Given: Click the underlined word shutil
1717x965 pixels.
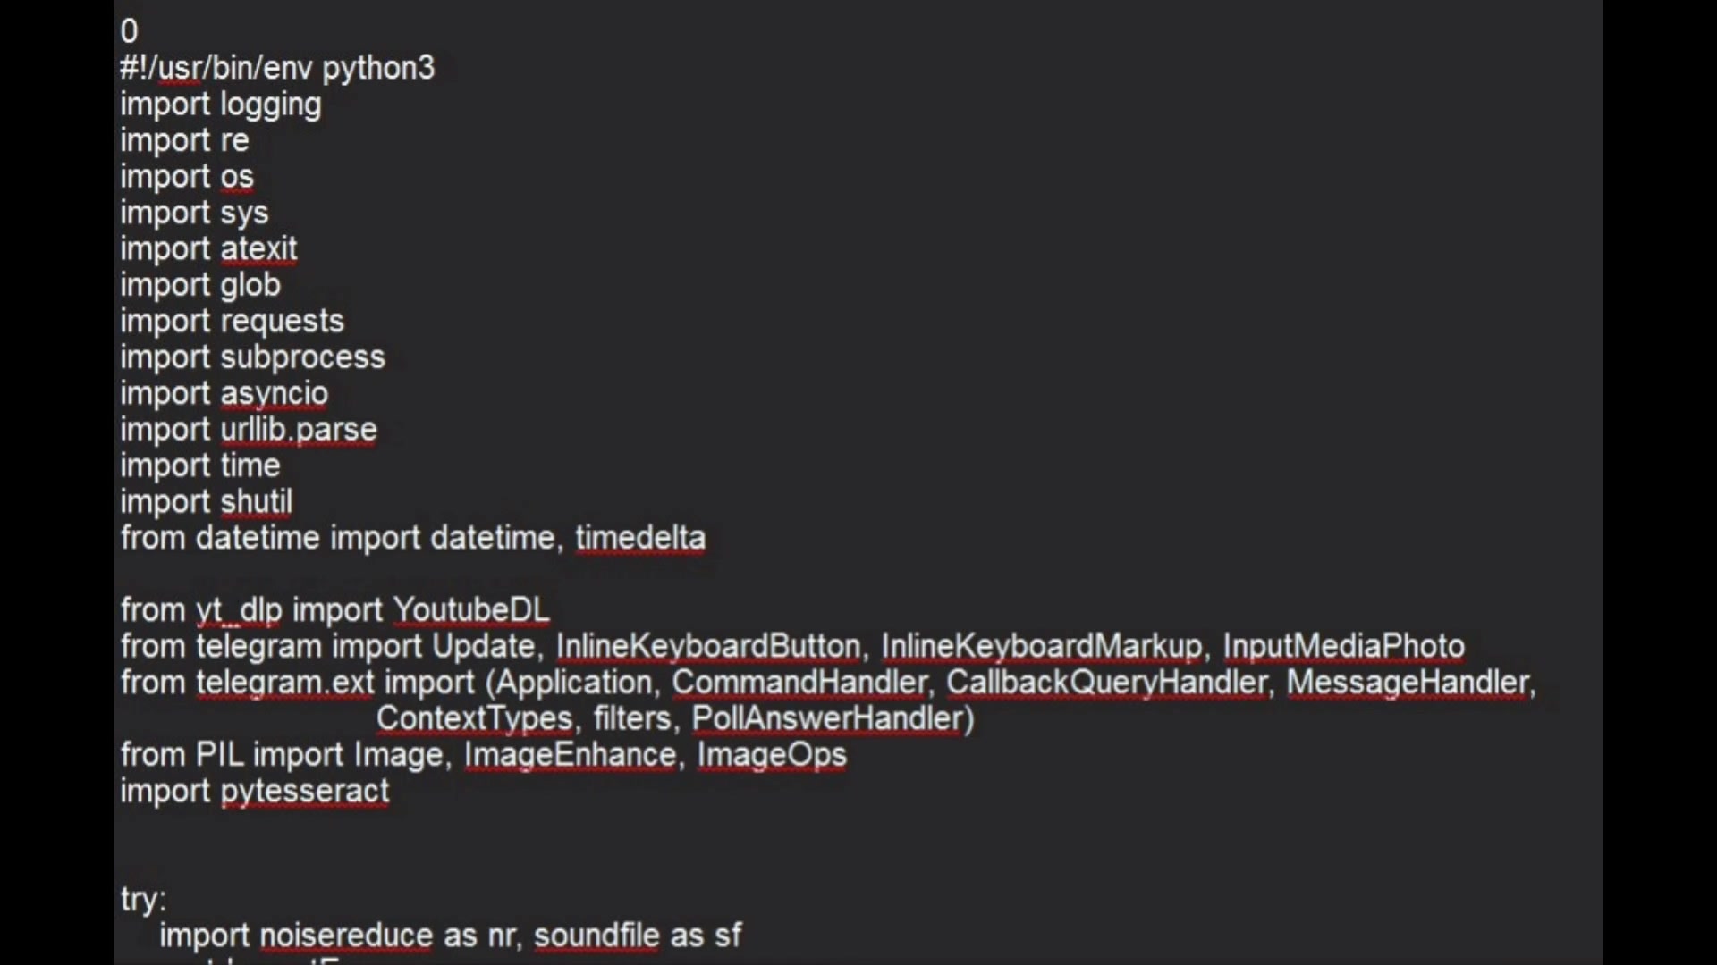Looking at the screenshot, I should click(x=256, y=502).
